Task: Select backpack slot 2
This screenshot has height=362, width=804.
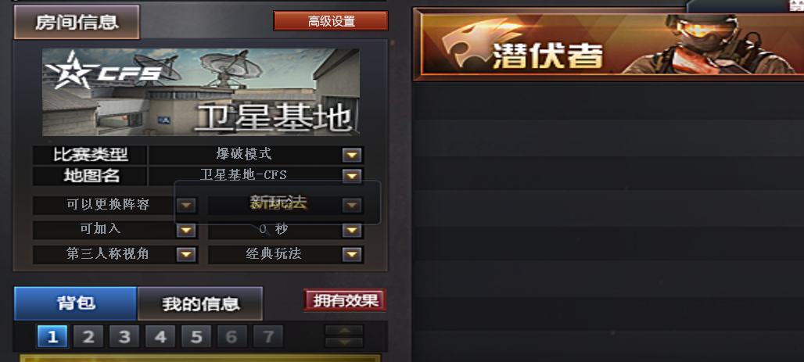Action: [x=88, y=337]
